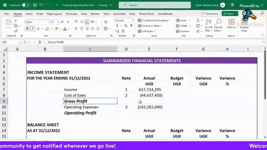Viewport: 267px width, 150px height.
Task: Click the Accounting dollar format icon
Action: pyautogui.click(x=117, y=26)
